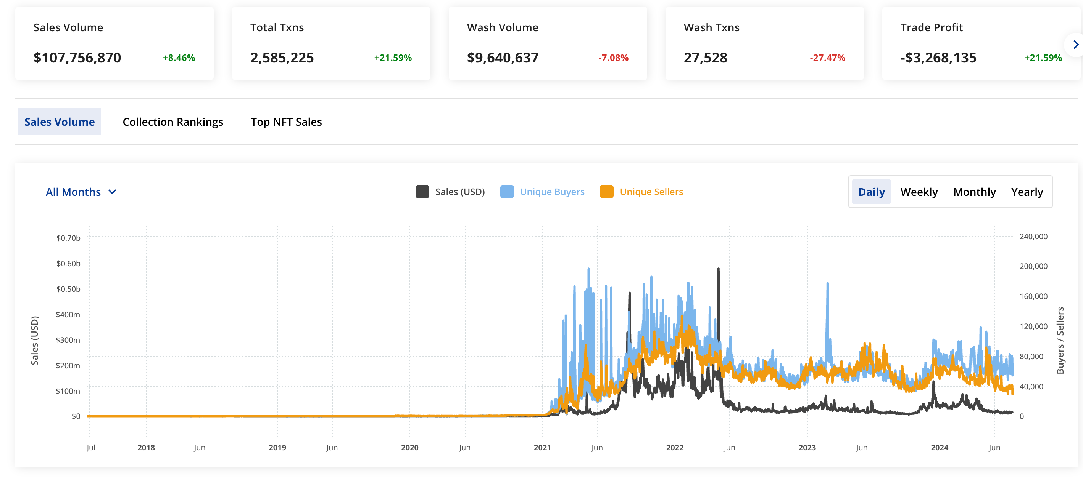Click the blue Unique Buyers legend swatch
This screenshot has height=480, width=1083.
pos(507,192)
